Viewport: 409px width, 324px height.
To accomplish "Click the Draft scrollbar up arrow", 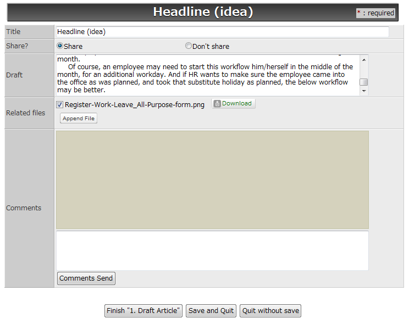I will tap(363, 59).
